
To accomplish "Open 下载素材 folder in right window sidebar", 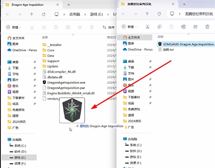I will point(132,97).
